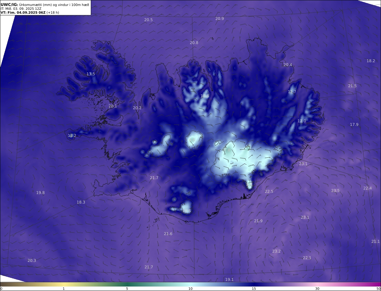
Task: Click the 20.9 value label
Action: [220, 19]
